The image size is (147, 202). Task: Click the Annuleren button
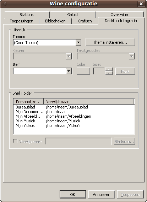[x=102, y=195]
